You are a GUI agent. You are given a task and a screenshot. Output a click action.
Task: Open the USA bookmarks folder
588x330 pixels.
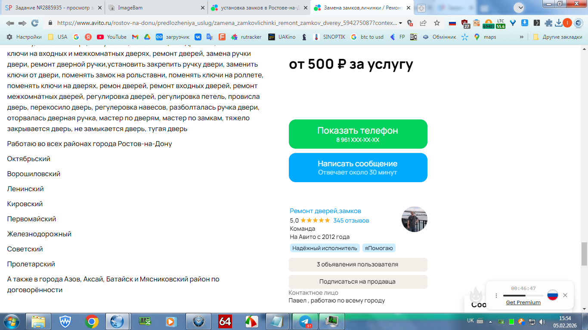(x=58, y=37)
